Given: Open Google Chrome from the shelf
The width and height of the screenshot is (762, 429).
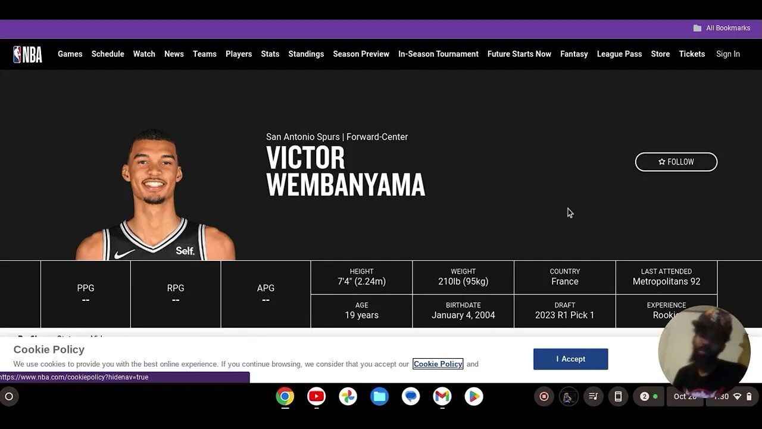Looking at the screenshot, I should (285, 396).
